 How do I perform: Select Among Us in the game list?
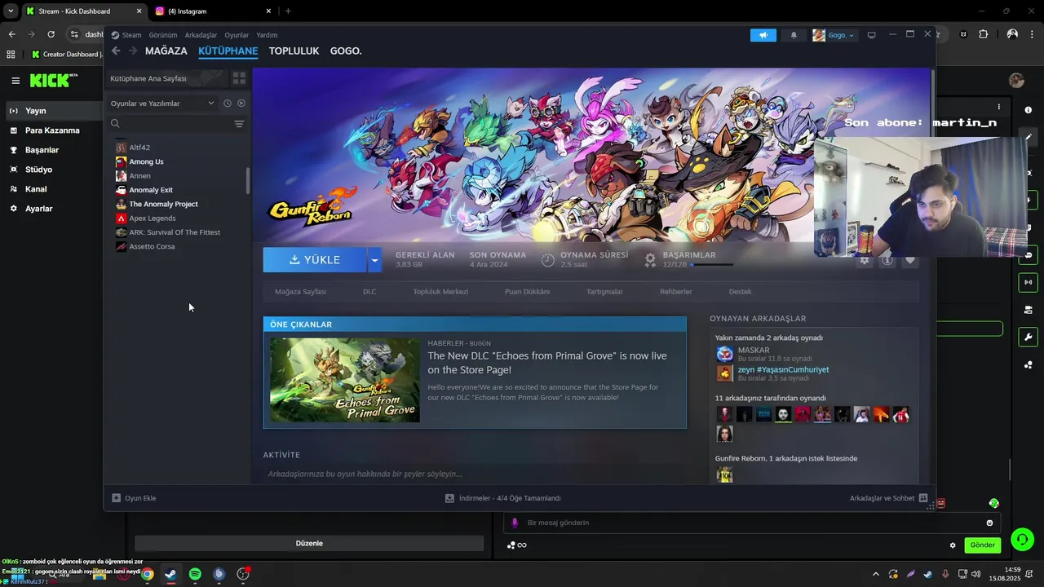(x=146, y=161)
